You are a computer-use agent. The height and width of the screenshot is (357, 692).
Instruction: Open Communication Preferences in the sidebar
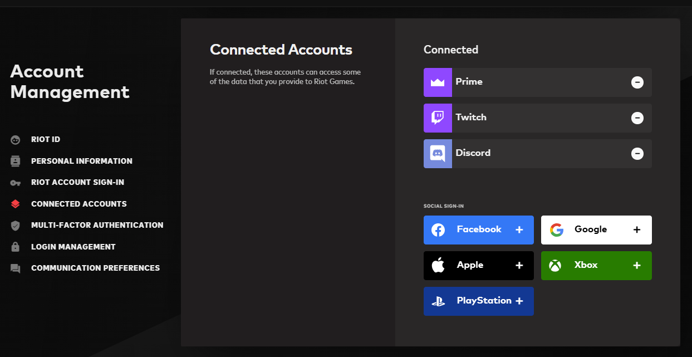click(96, 268)
